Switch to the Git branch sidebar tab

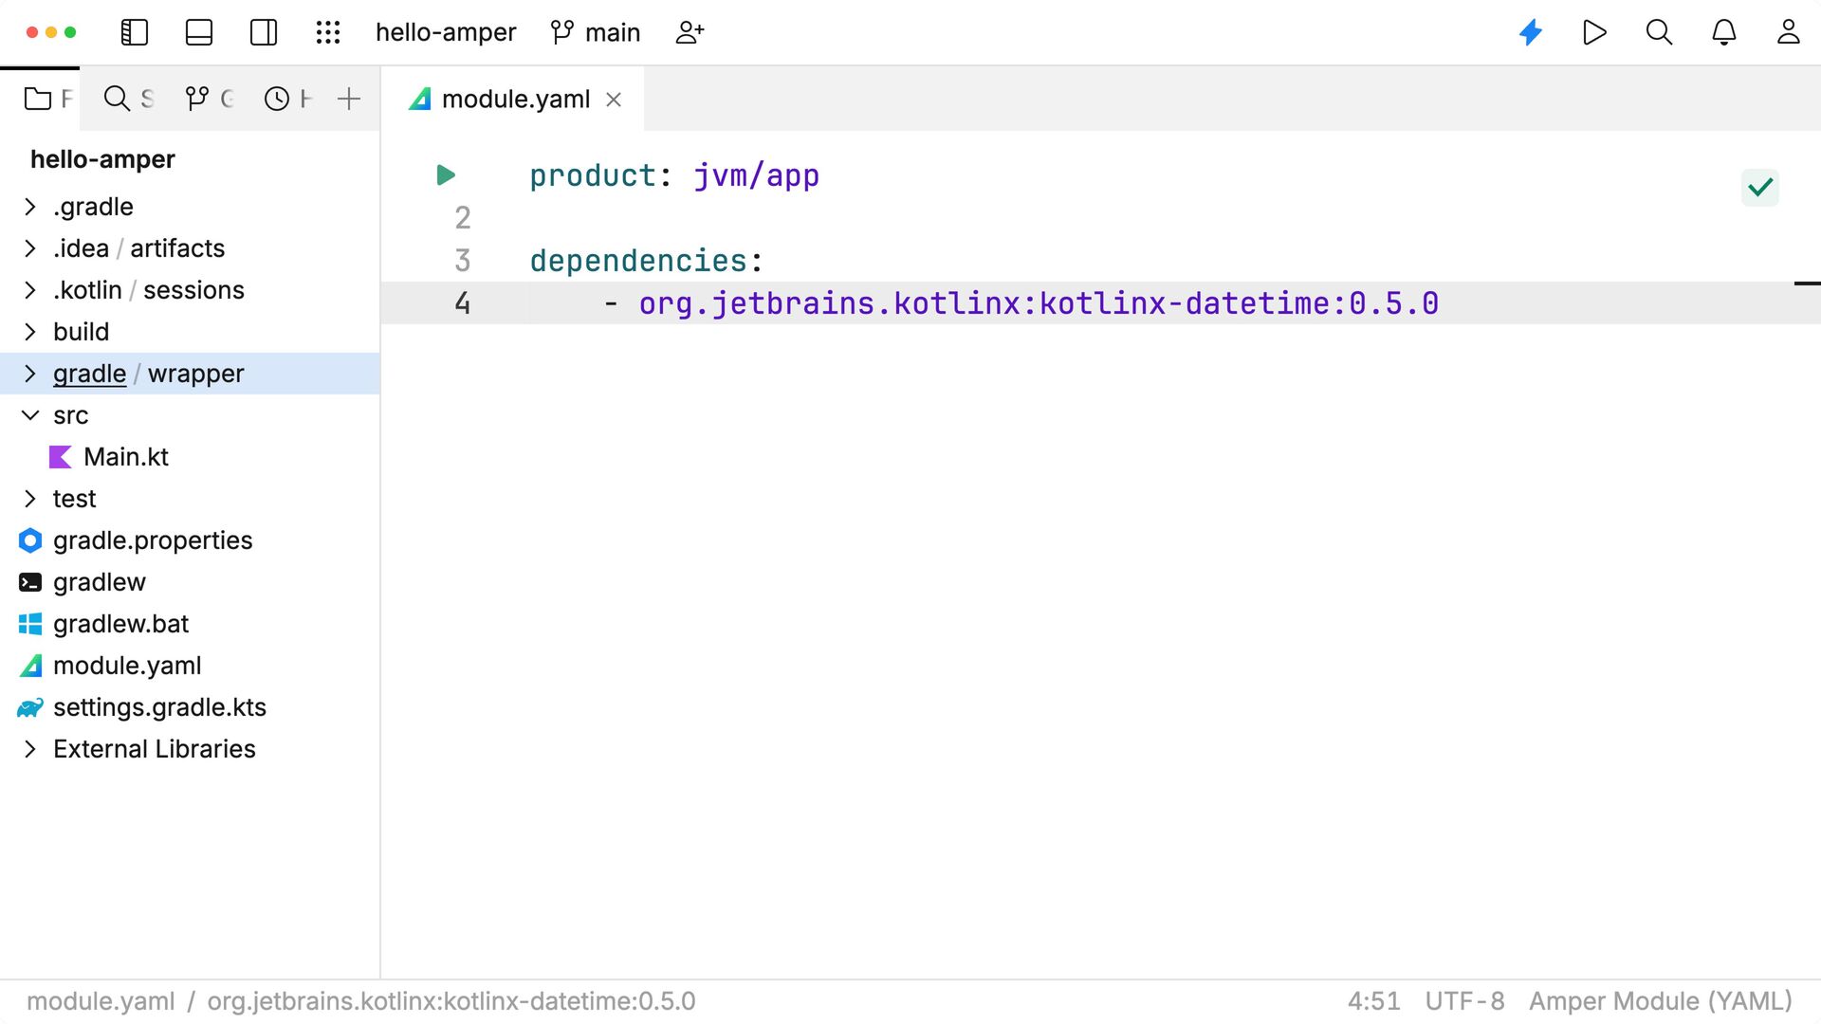coord(209,99)
